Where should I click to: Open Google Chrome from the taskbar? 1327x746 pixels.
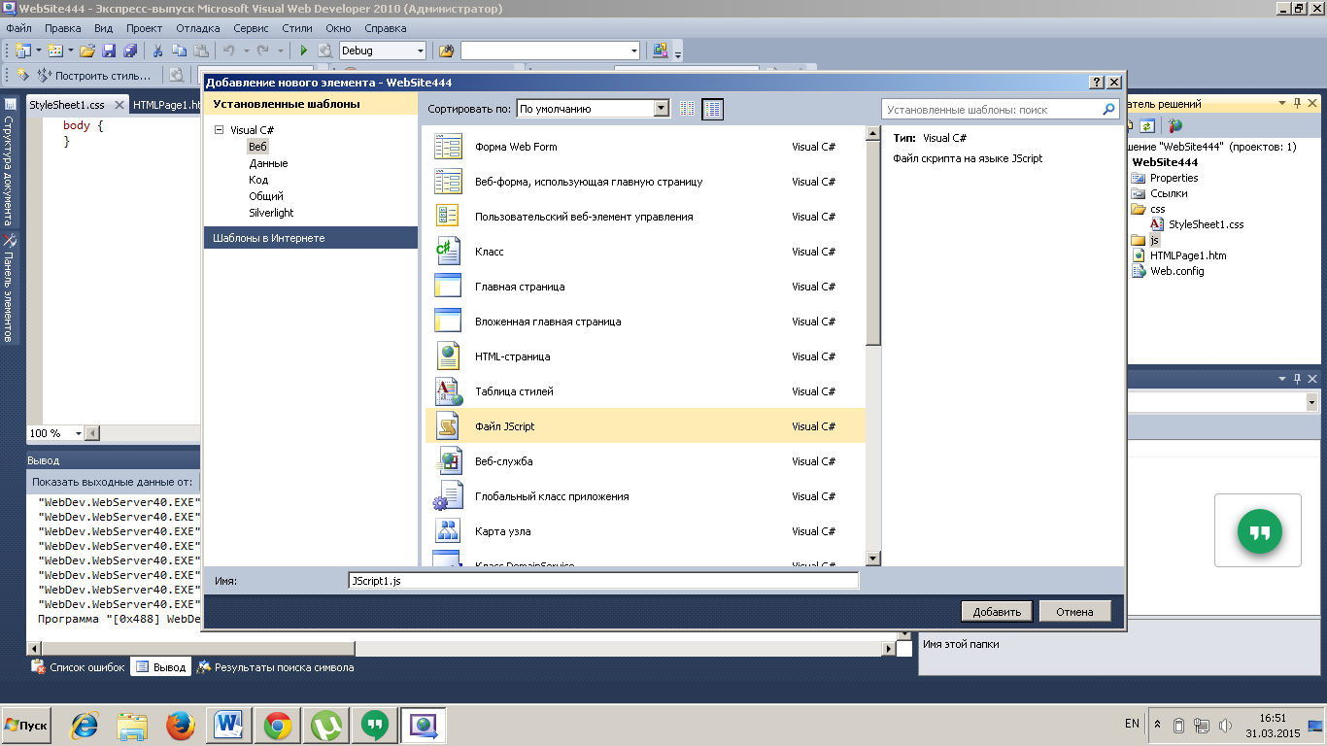[x=278, y=725]
